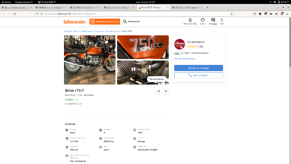Go to Motos breadcrumb
This screenshot has width=291, height=164.
76,31
